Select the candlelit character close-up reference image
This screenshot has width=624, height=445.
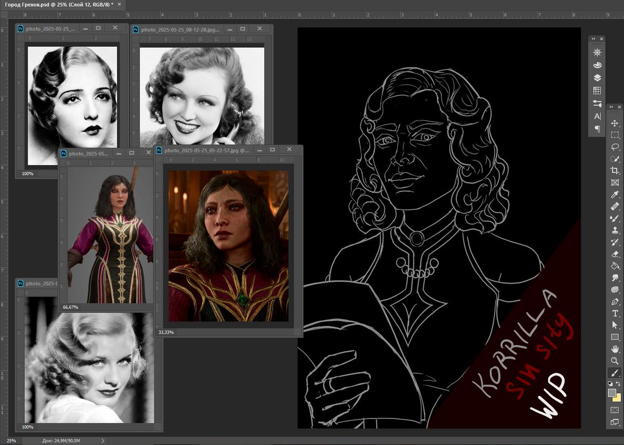click(228, 246)
